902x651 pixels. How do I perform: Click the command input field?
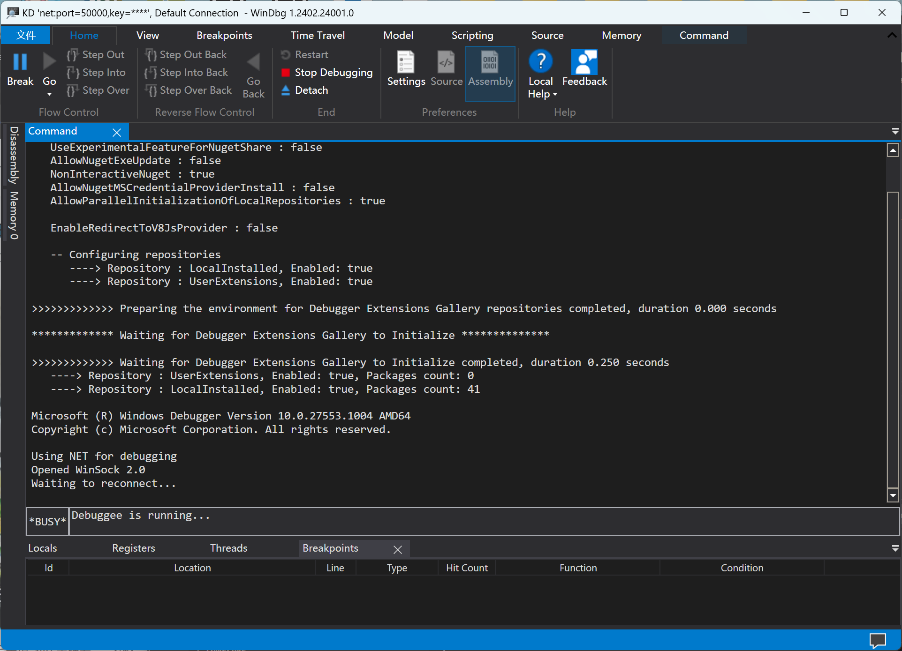coord(484,521)
